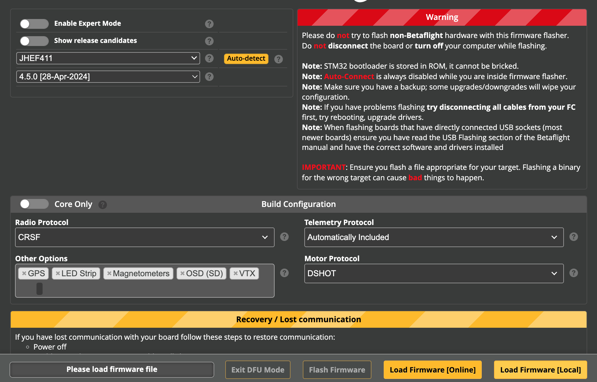Click help icon next to Core Only
This screenshot has width=597, height=382.
point(103,204)
